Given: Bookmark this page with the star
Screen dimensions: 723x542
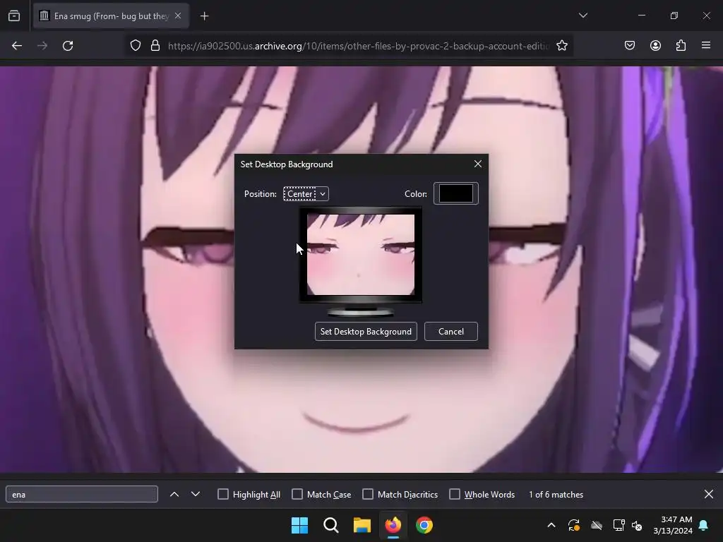Looking at the screenshot, I should 561,46.
